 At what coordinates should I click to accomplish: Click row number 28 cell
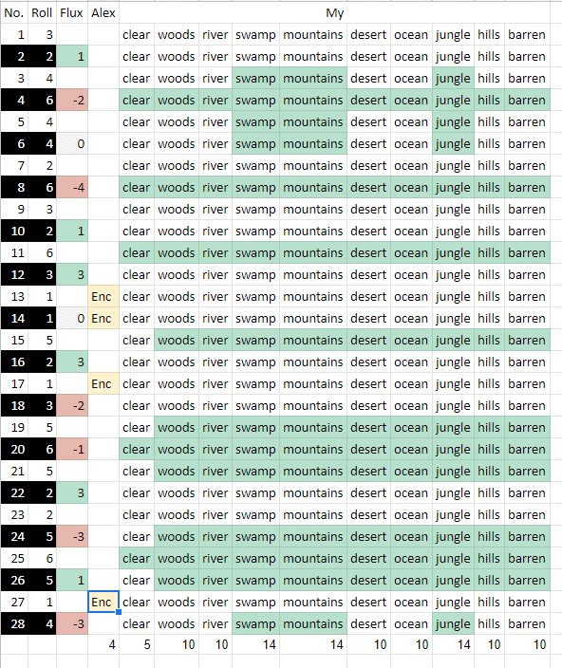click(x=14, y=623)
